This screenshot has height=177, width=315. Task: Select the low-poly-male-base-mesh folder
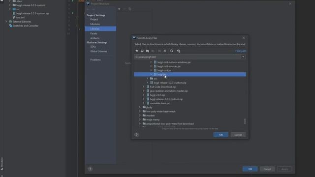(161, 112)
